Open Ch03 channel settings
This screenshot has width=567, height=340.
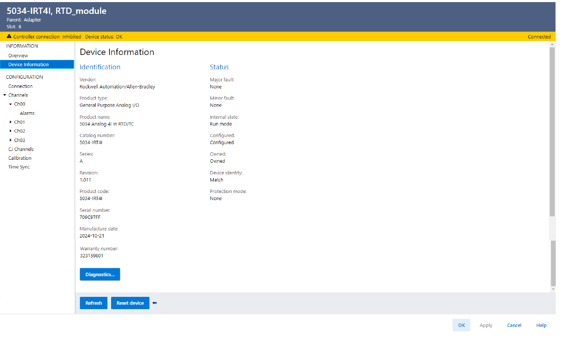click(20, 140)
